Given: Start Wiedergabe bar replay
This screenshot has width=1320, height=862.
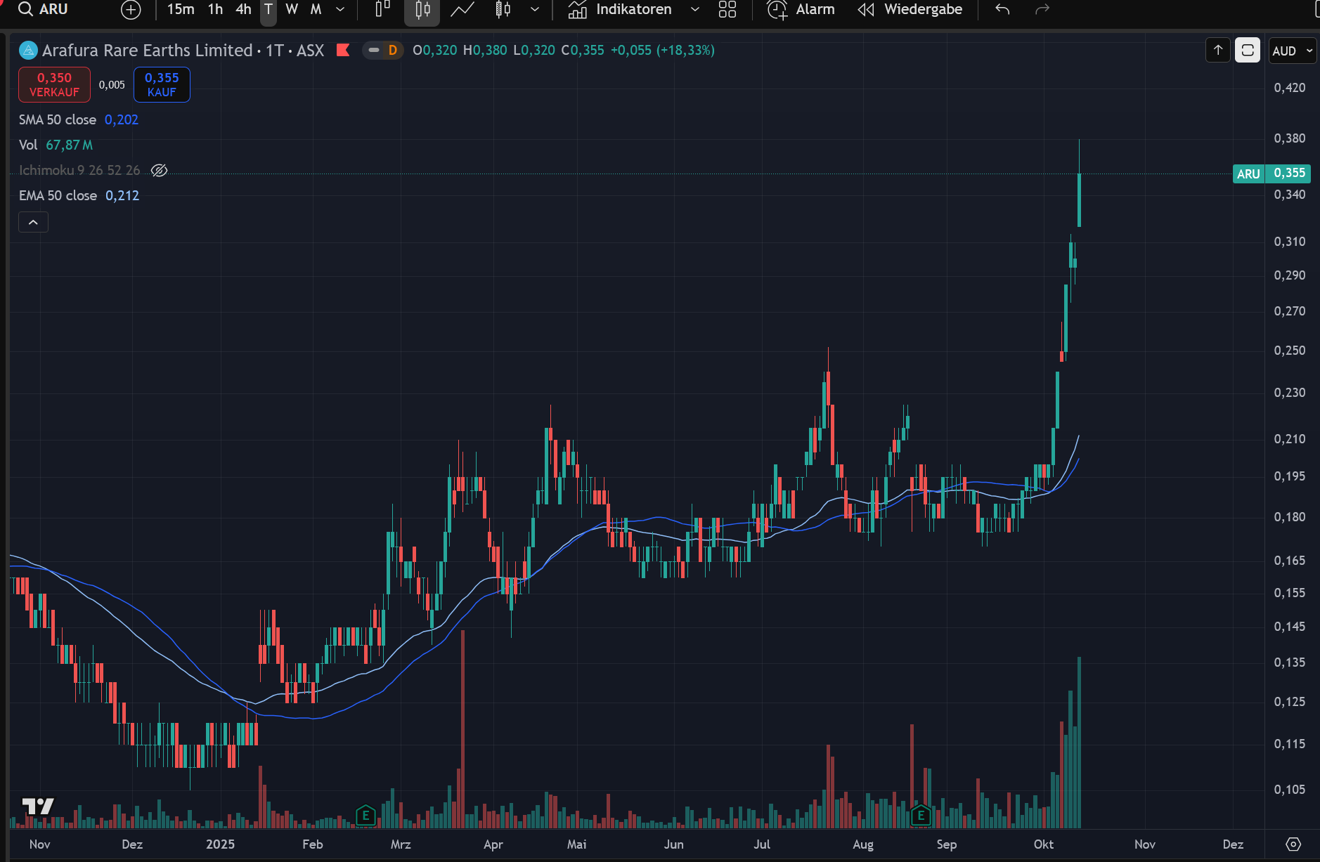Looking at the screenshot, I should [x=910, y=9].
